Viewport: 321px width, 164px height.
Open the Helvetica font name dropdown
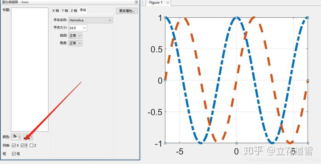(91, 20)
